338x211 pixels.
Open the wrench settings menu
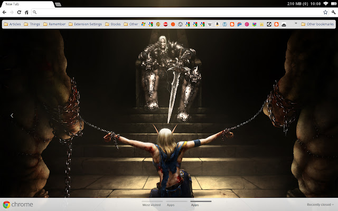point(333,12)
